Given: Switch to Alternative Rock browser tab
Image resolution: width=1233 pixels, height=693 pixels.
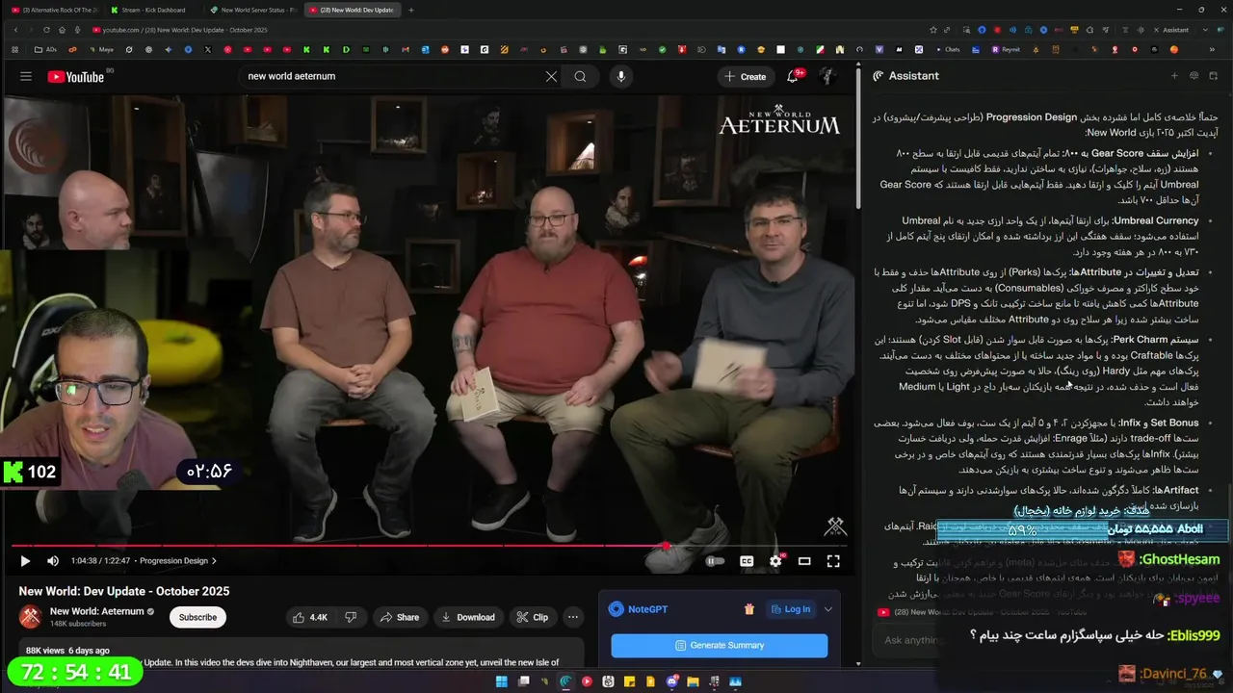Looking at the screenshot, I should click(x=55, y=10).
